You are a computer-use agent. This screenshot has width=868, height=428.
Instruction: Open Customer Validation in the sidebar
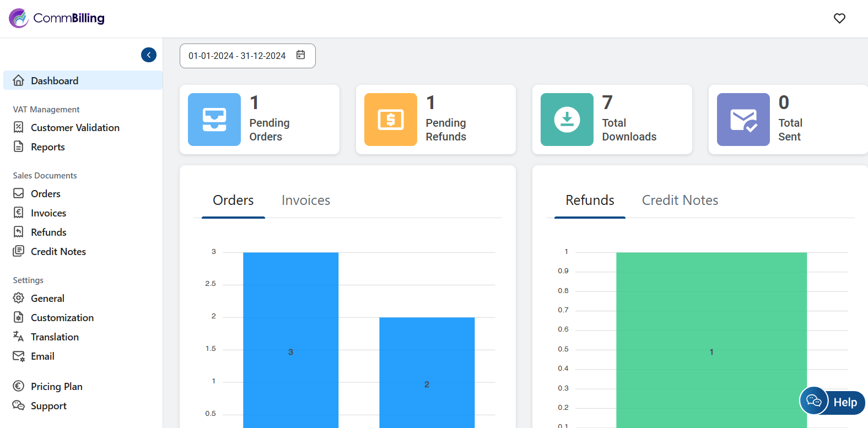click(x=75, y=128)
